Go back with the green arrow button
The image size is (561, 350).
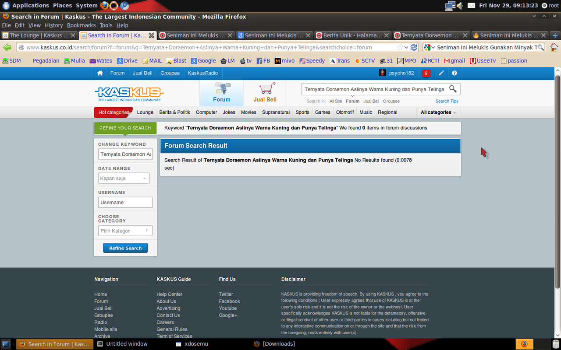[x=7, y=47]
